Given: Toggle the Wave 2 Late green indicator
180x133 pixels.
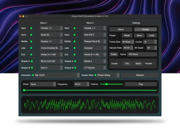Looking at the screenshot, I should click(74, 48).
